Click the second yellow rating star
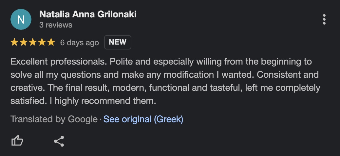Screen dimensions: 340x156 [24, 42]
